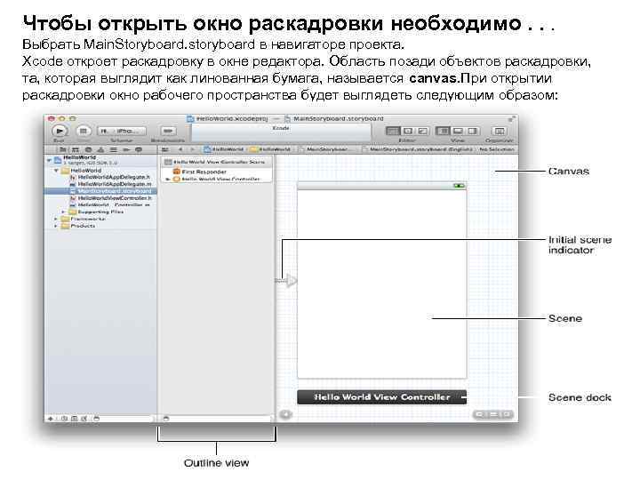Click the add plus button in navigator footer
The width and height of the screenshot is (640, 480).
[x=51, y=419]
